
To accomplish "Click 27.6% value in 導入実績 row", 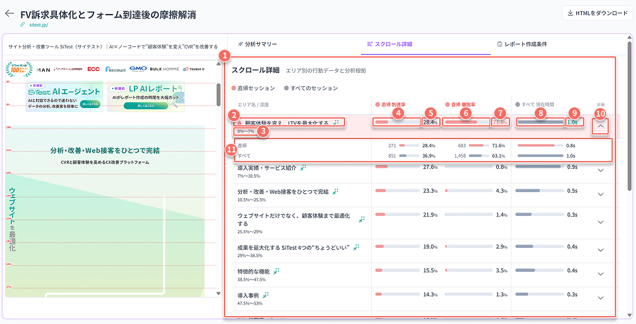I will (x=430, y=167).
